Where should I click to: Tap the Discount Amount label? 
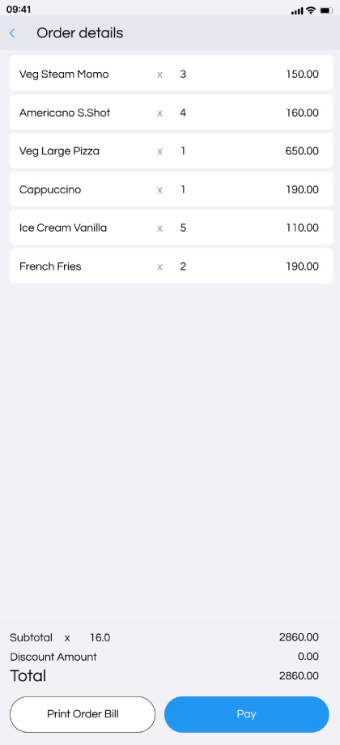pyautogui.click(x=53, y=657)
